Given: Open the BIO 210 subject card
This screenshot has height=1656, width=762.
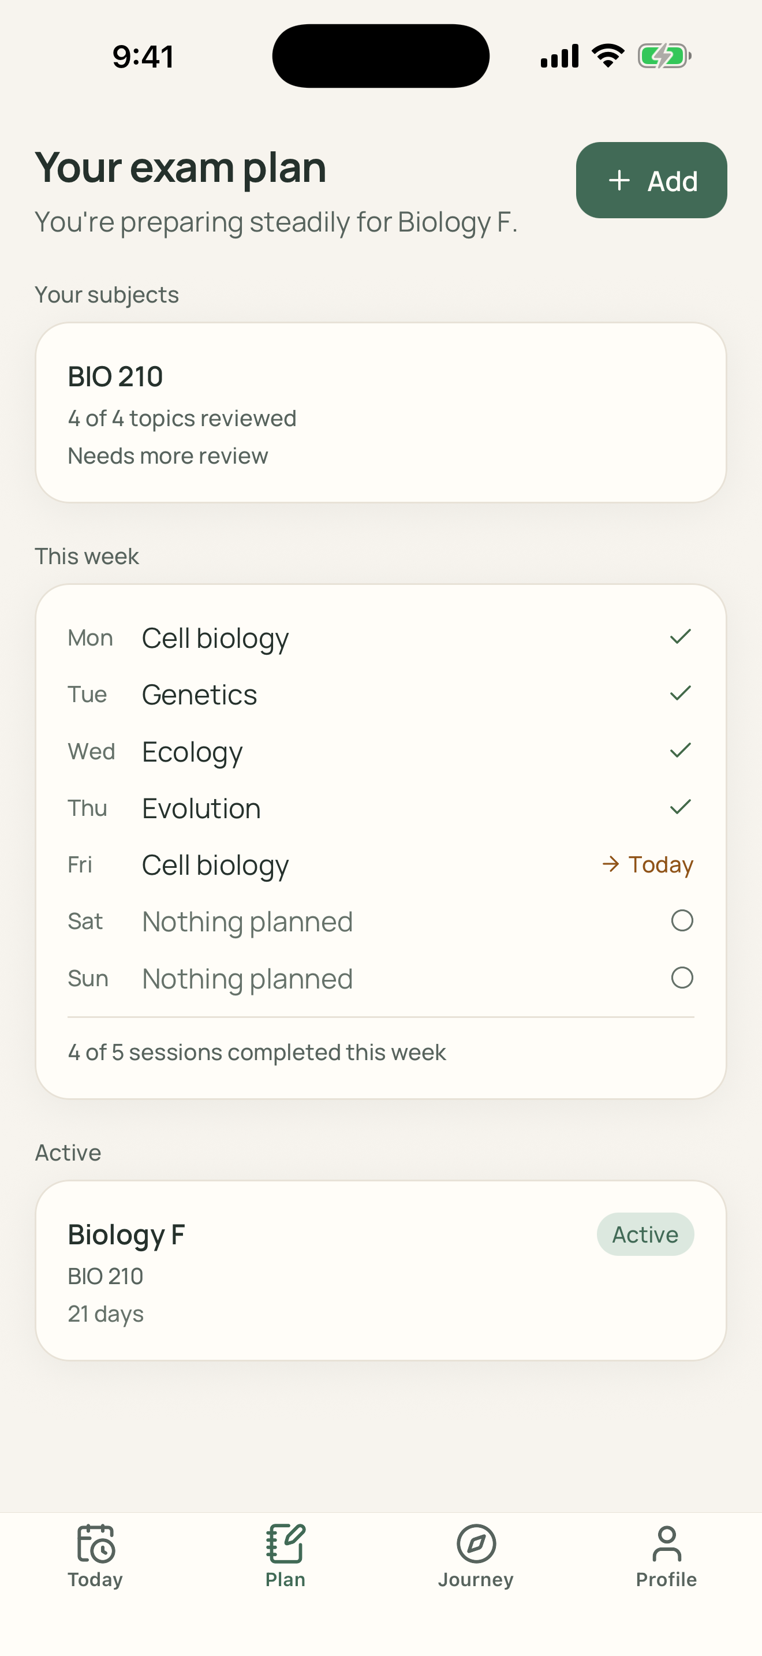Looking at the screenshot, I should pyautogui.click(x=381, y=412).
